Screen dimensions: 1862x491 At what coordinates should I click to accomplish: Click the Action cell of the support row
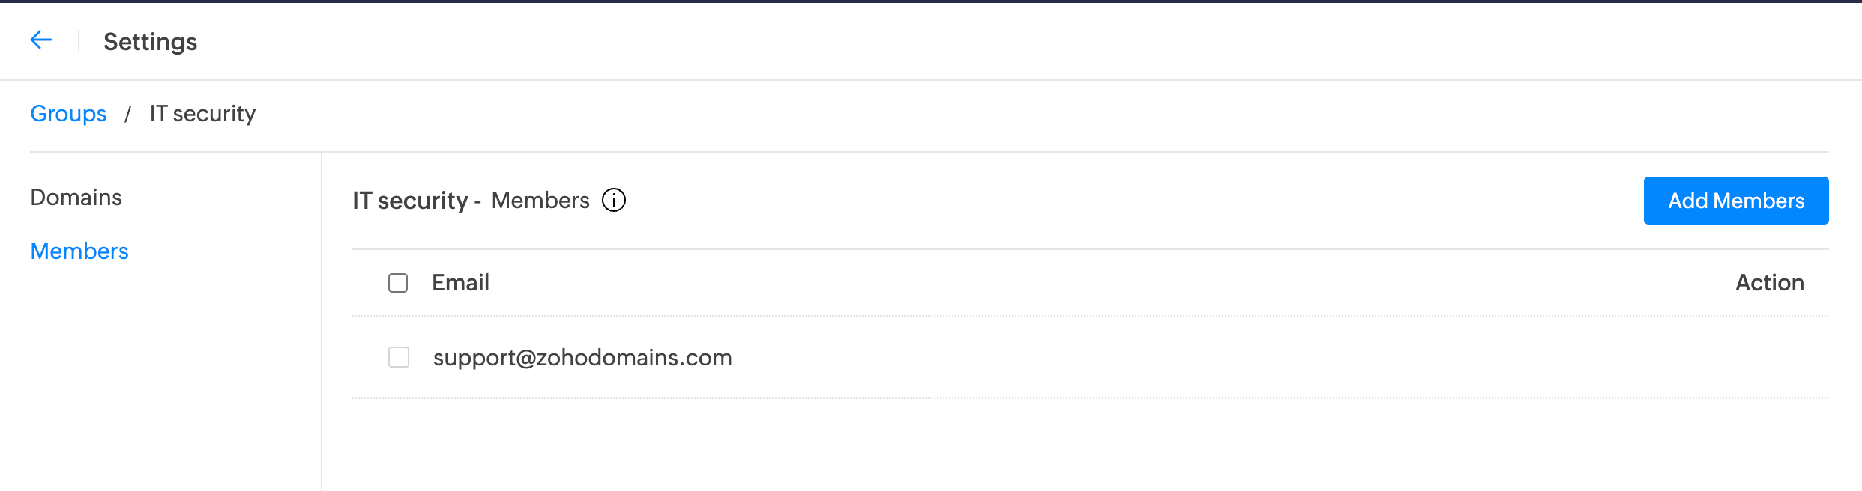pyautogui.click(x=1770, y=358)
